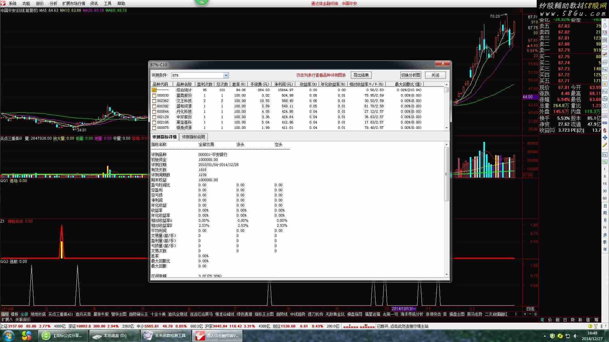
Task: Click the blue four-arrow move icon
Action: click(x=605, y=138)
